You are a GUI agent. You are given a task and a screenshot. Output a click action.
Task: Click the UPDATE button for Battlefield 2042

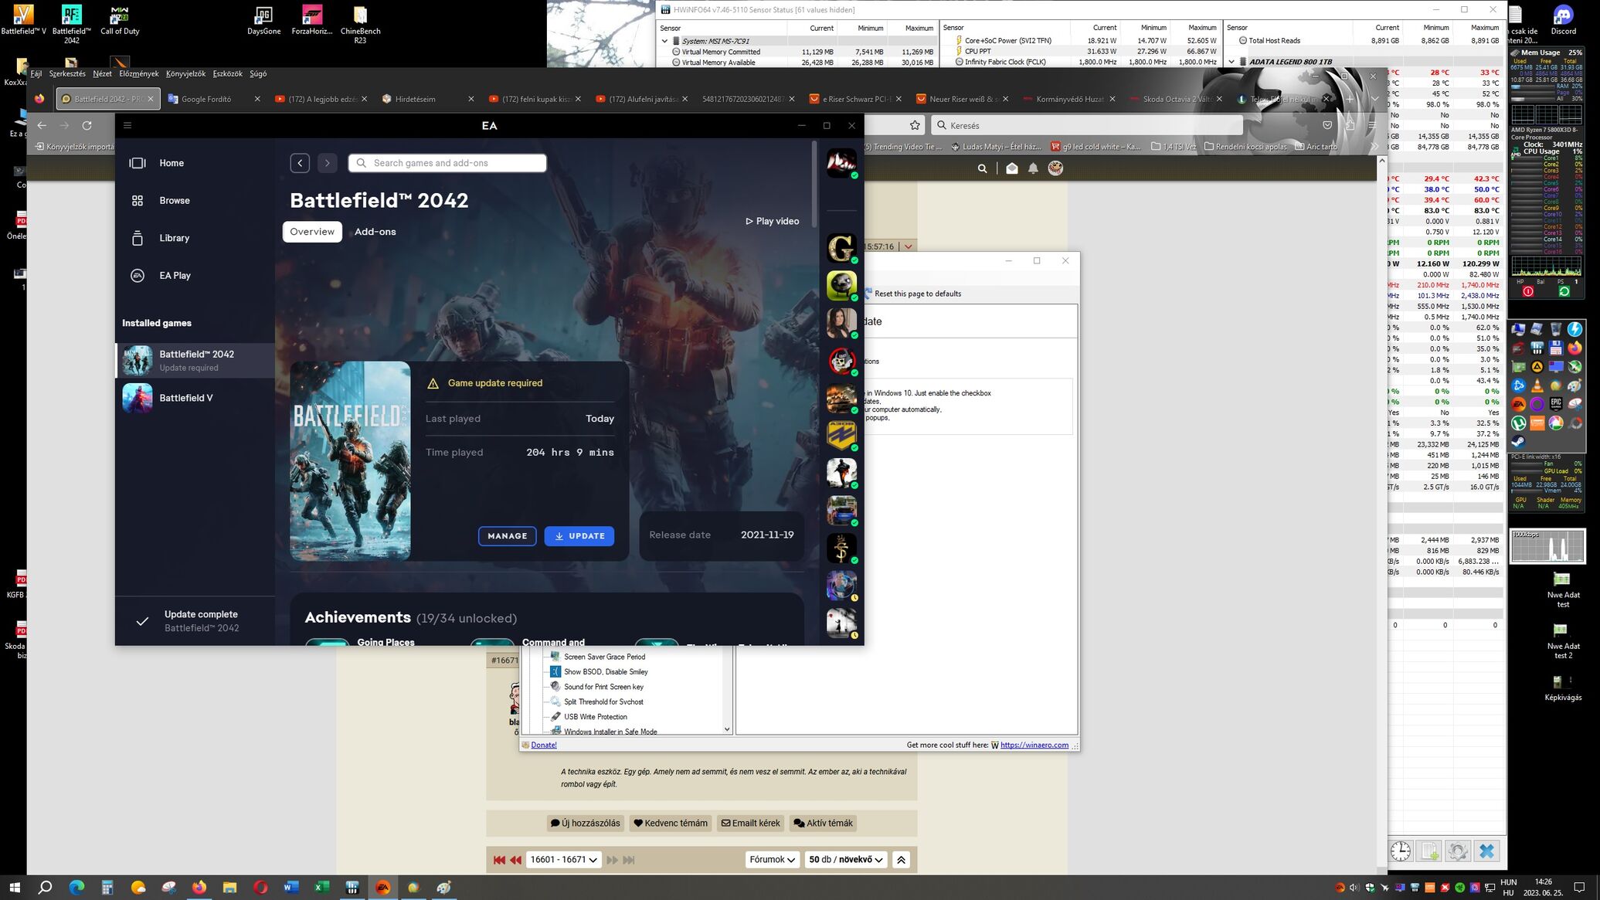tap(579, 536)
